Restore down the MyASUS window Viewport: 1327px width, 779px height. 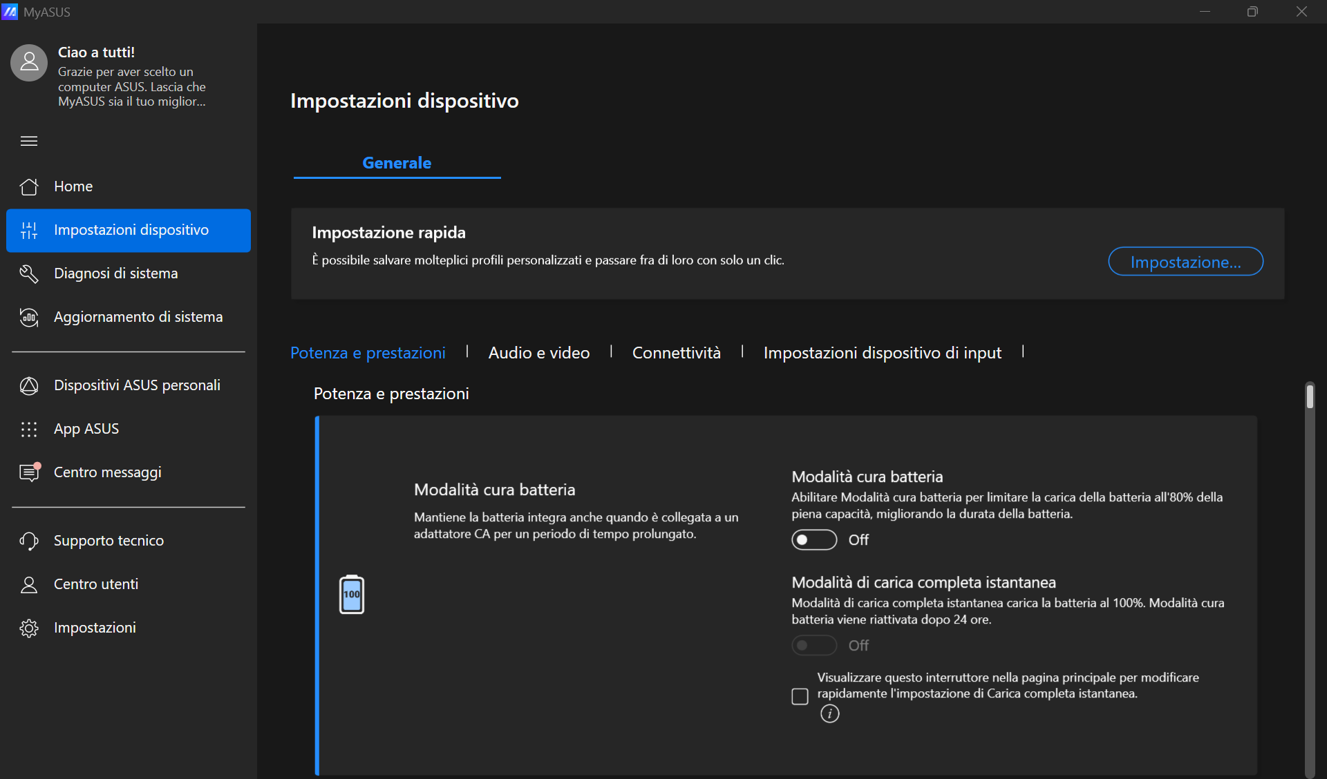pyautogui.click(x=1252, y=12)
